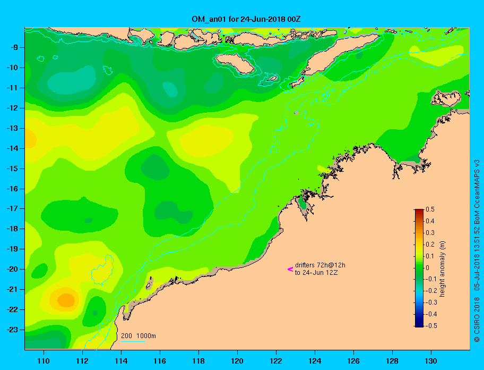This screenshot has width=484, height=370.
Task: Click the latitude label -21
Action: tap(13, 289)
